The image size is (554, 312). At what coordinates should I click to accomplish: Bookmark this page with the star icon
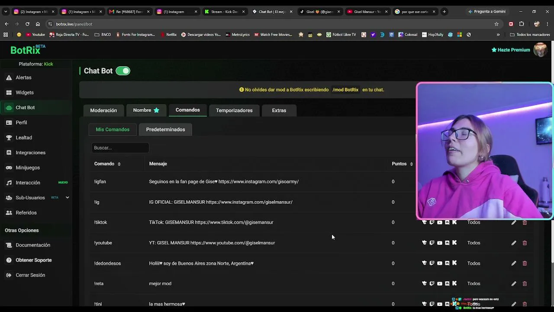tap(496, 24)
